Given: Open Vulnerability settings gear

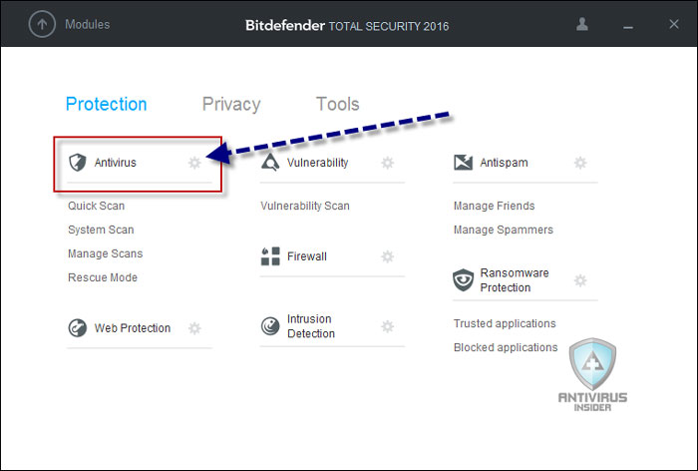Looking at the screenshot, I should [388, 163].
